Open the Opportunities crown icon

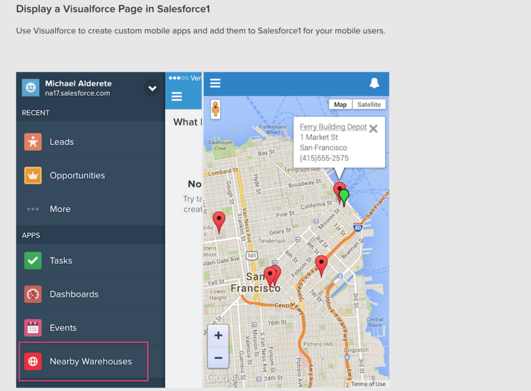click(33, 175)
